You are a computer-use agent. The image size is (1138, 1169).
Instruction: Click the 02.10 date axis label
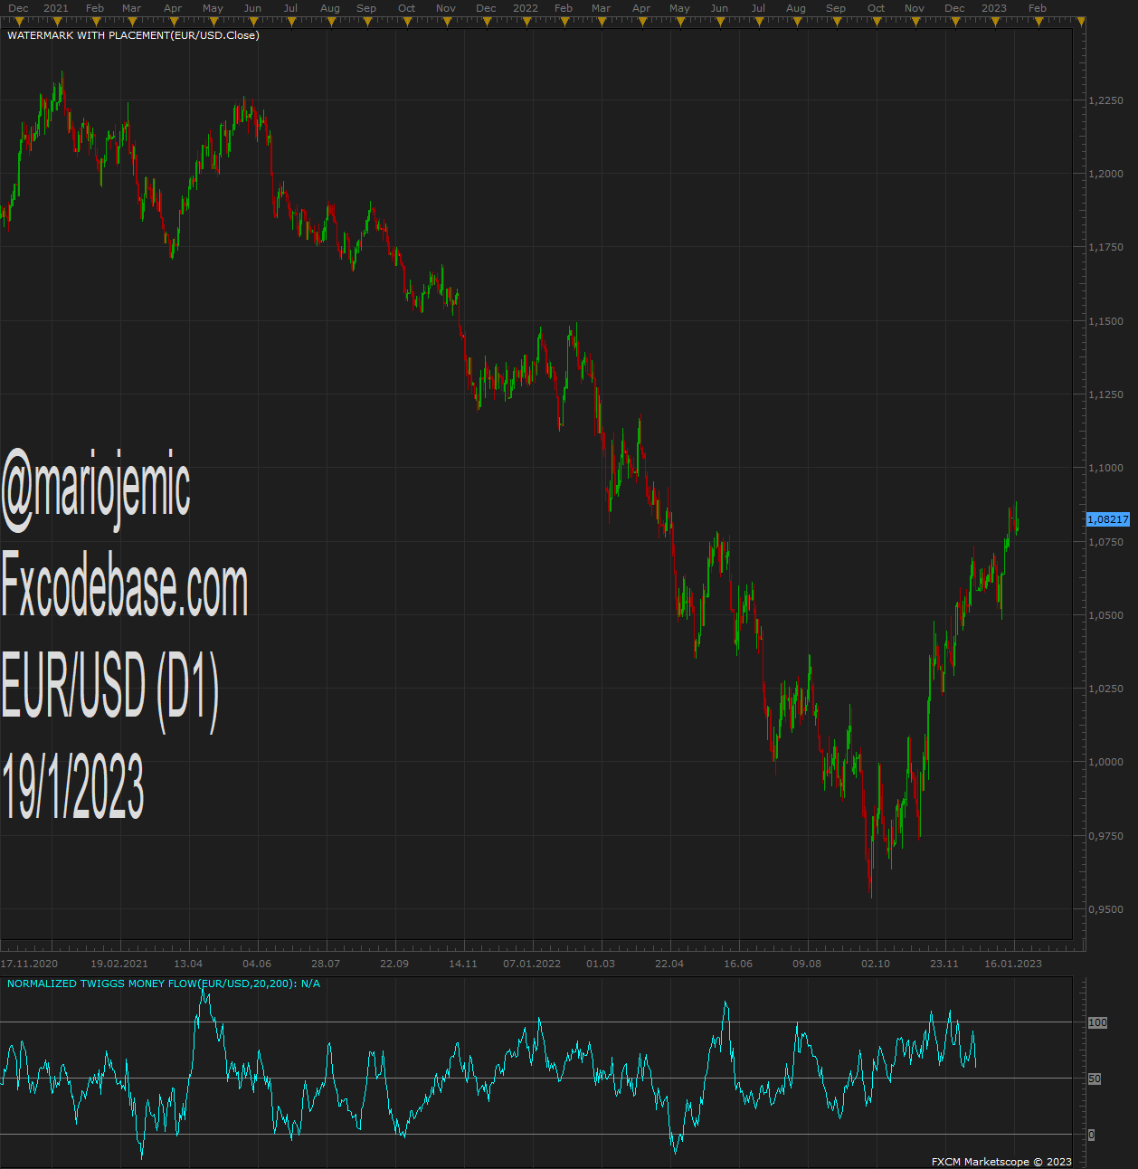(876, 964)
